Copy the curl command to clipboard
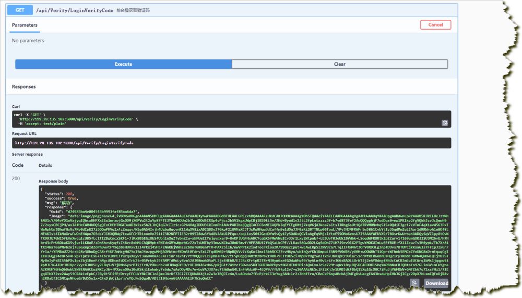Viewport: 522px width, 298px height. point(444,123)
